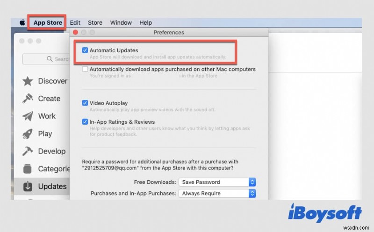
Task: Select Updates in the sidebar
Action: pyautogui.click(x=42, y=187)
